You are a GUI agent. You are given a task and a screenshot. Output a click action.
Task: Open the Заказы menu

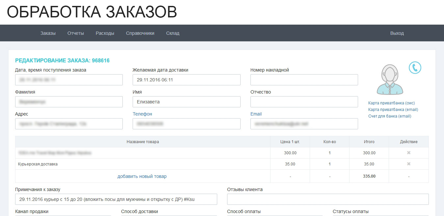[x=48, y=33]
